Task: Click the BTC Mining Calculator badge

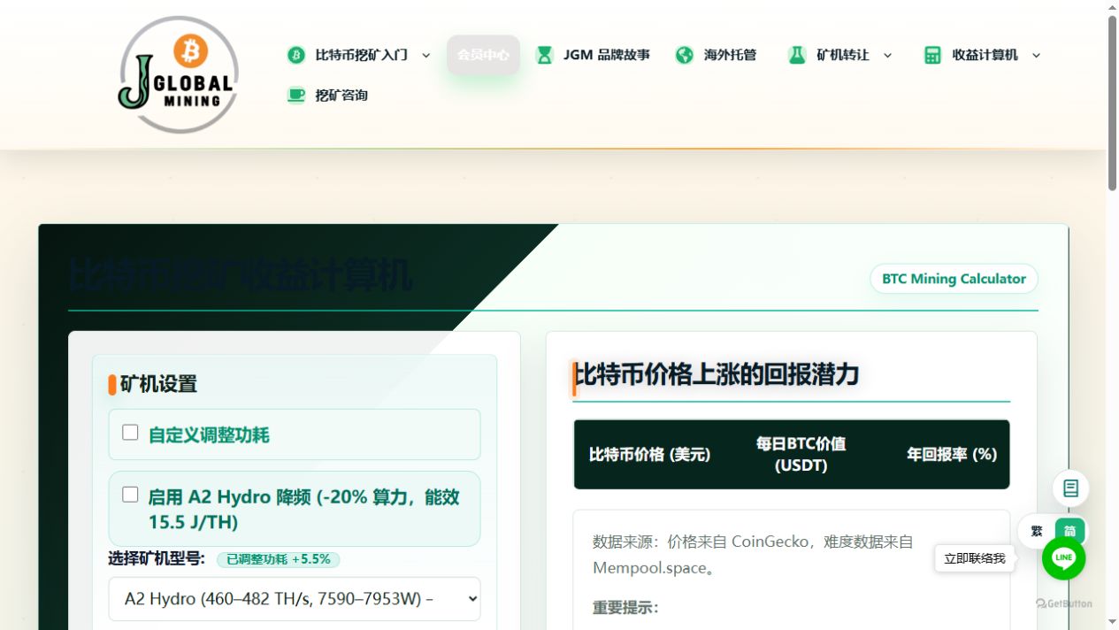Action: pos(954,279)
